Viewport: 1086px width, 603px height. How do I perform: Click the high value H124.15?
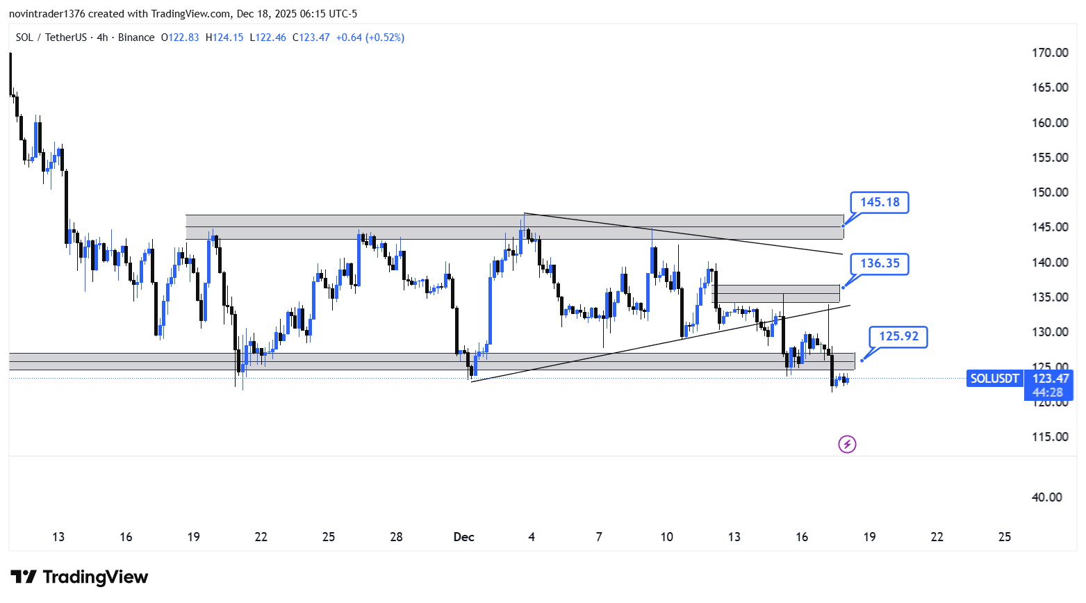[224, 38]
